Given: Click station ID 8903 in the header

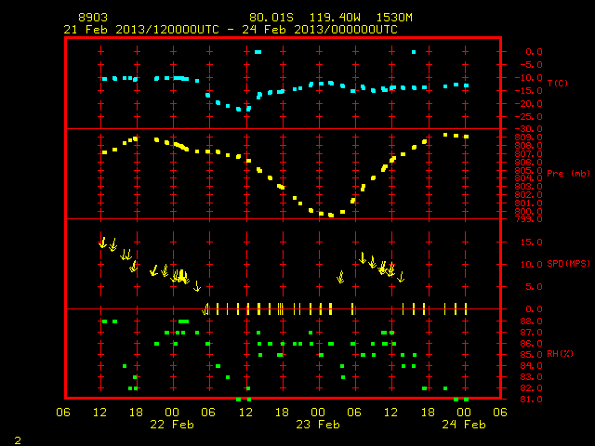Looking at the screenshot, I should click(93, 18).
